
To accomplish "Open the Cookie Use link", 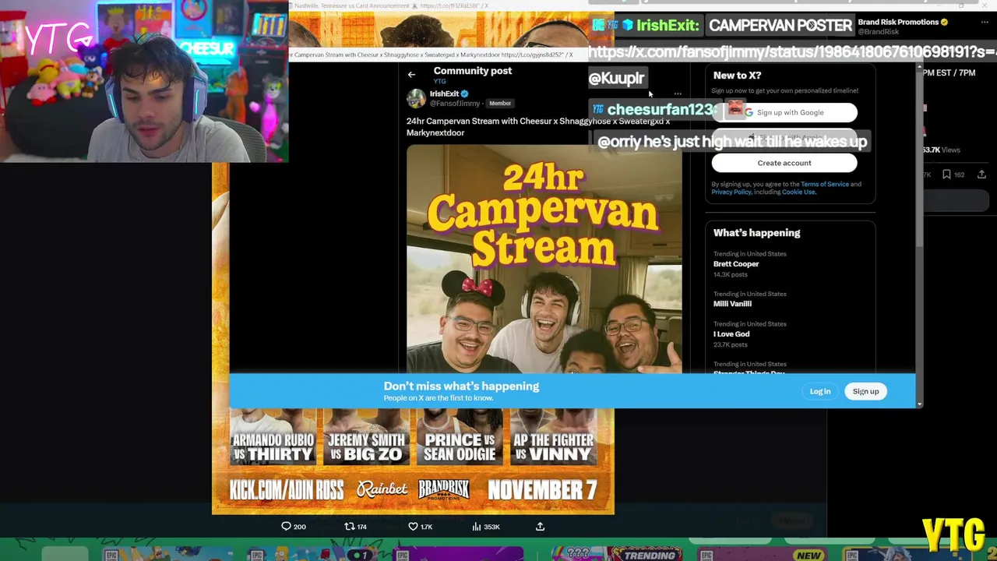I will point(798,192).
